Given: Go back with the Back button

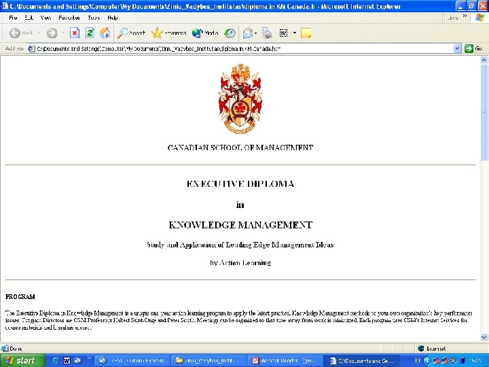Looking at the screenshot, I should click(21, 33).
